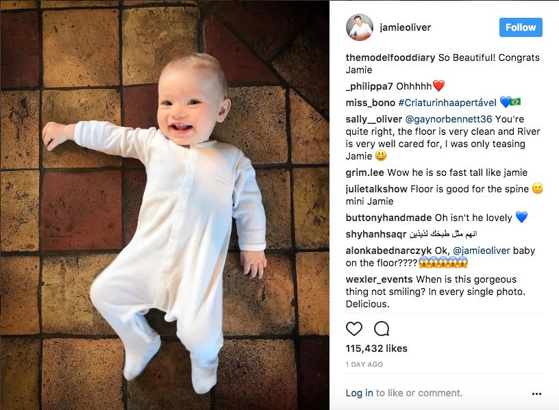The width and height of the screenshot is (559, 410).
Task: View themodelfooddiary commenter profile
Action: (x=390, y=57)
